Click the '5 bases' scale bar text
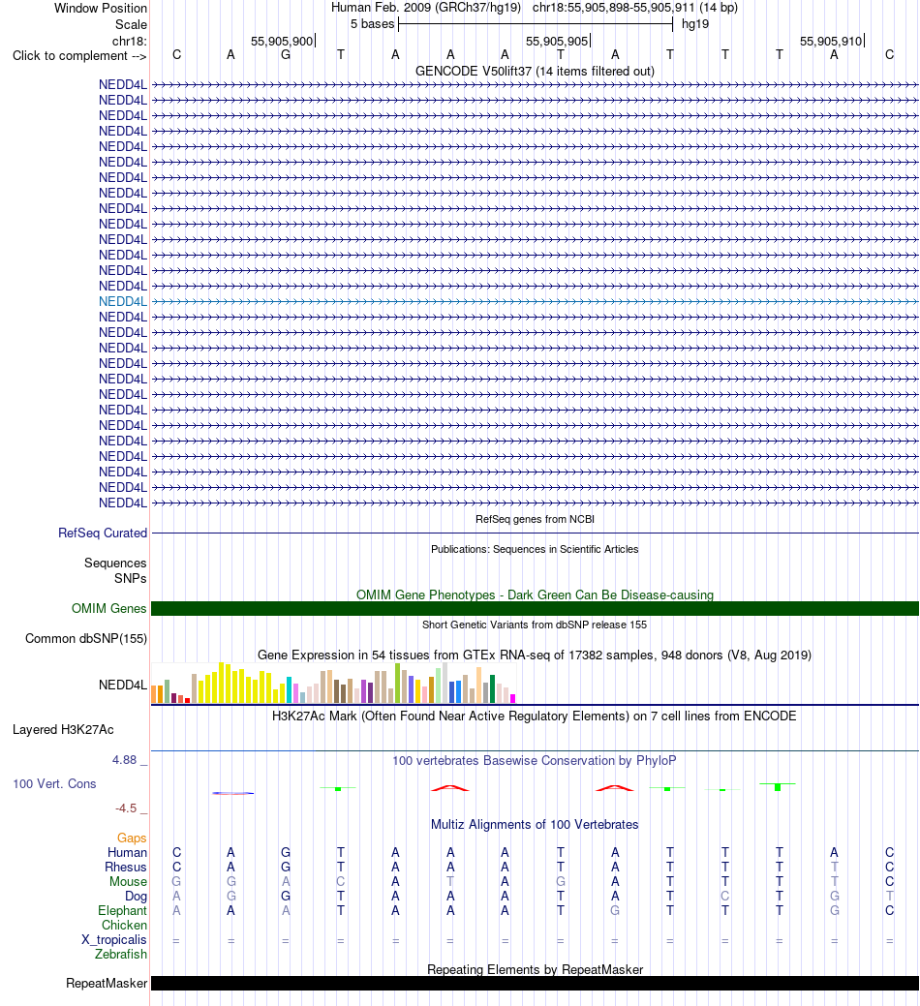The image size is (920, 1006). point(372,24)
